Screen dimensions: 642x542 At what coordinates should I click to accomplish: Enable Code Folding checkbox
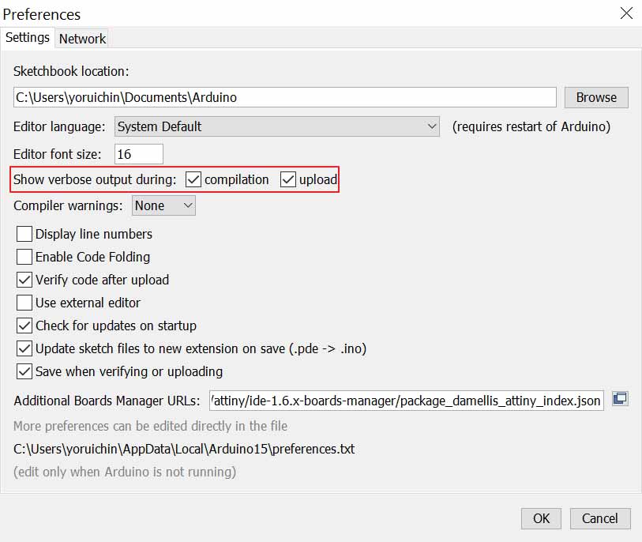point(24,257)
